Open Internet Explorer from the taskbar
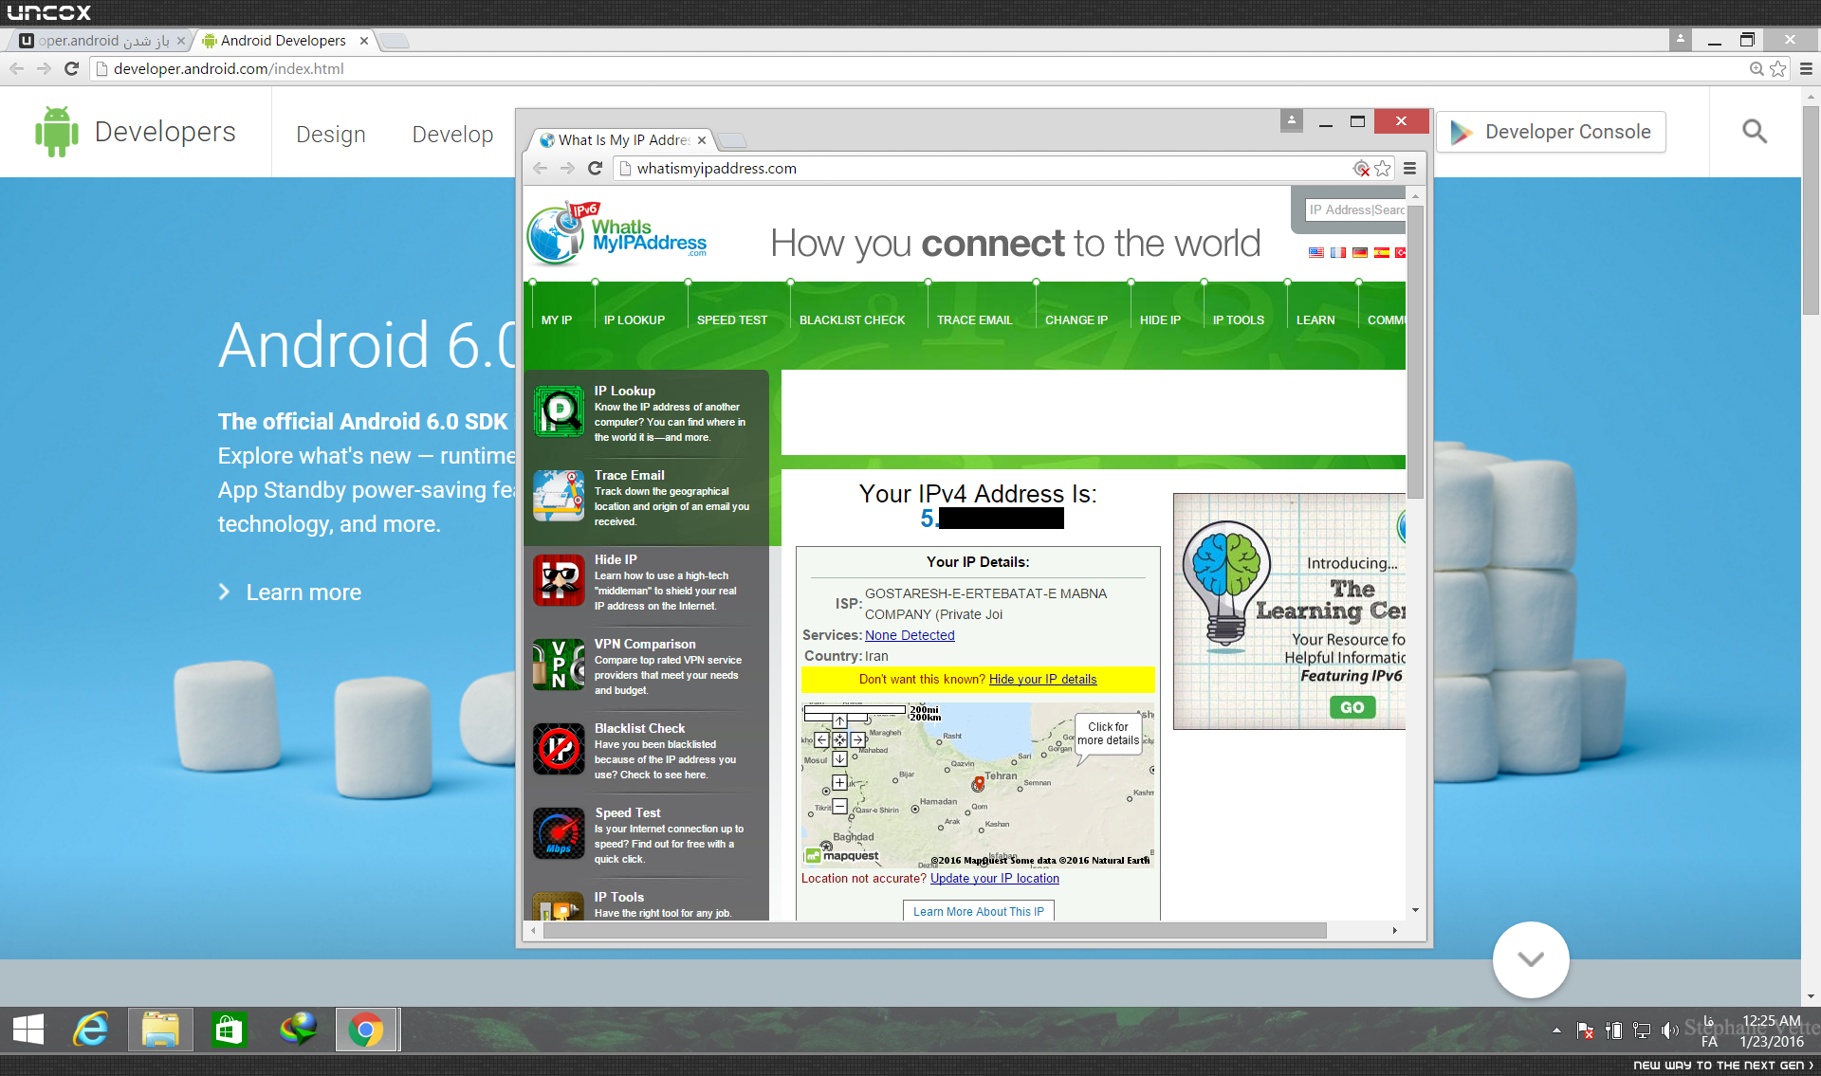Image resolution: width=1821 pixels, height=1076 pixels. 92,1030
